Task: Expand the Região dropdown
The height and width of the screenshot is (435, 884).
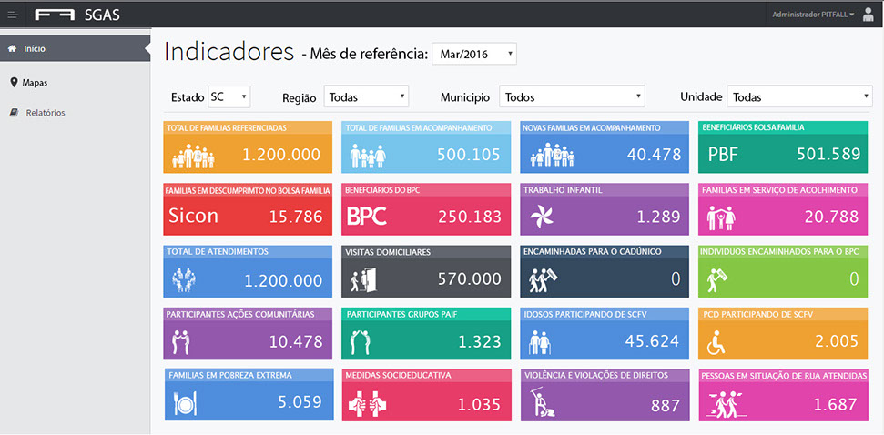Action: 366,96
